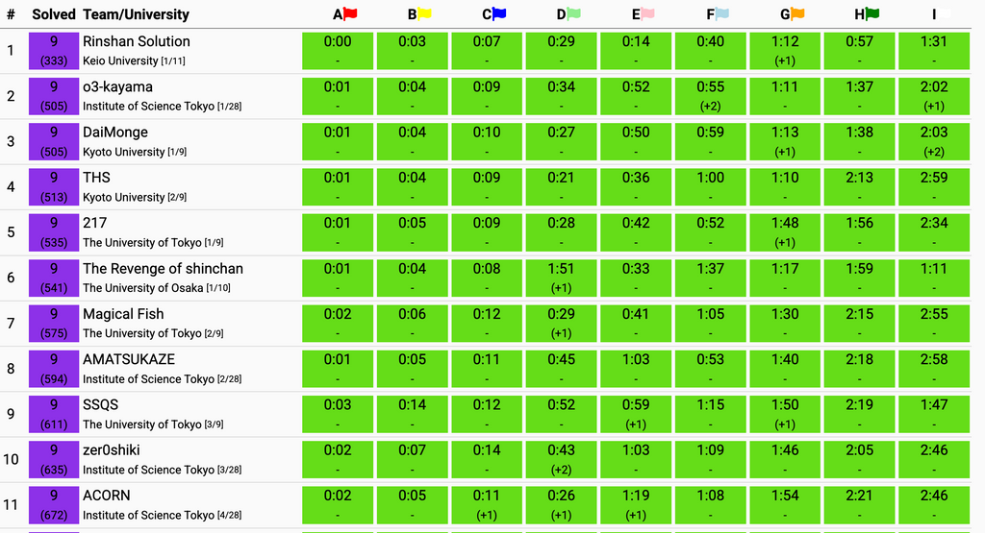Click the Team/University column header
Image resolution: width=985 pixels, height=533 pixels.
(136, 14)
